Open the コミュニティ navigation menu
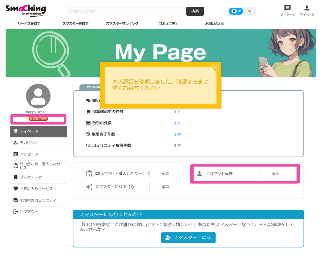Viewport: 324px width, 254px height. pyautogui.click(x=168, y=24)
